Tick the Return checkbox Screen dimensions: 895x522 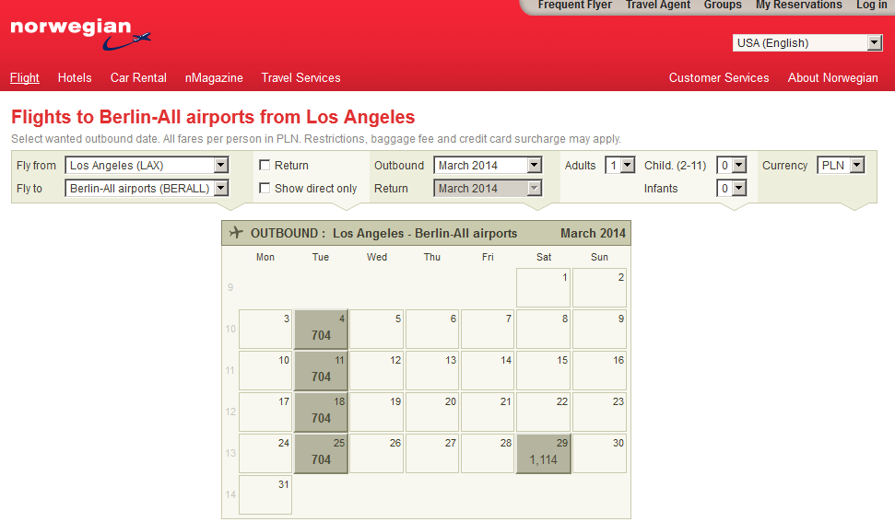[265, 166]
